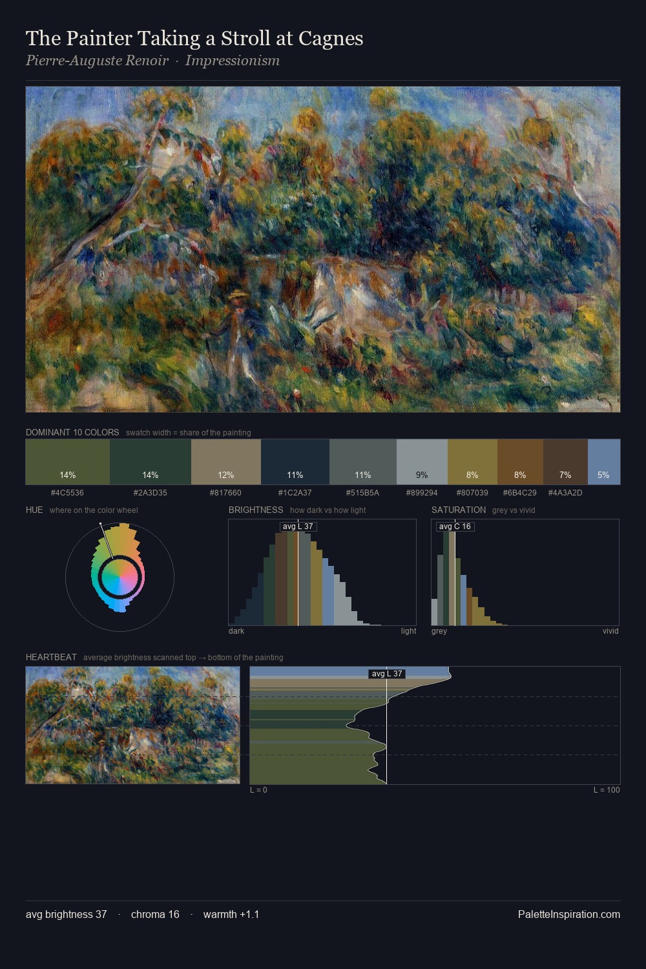Viewport: 646px width, 969px height.
Task: Click the hex code '#515B5A' text
Action: (x=362, y=492)
